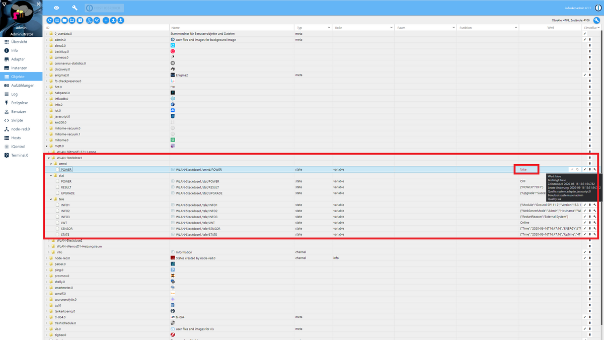Delete the POWER cmnd object

click(x=590, y=170)
